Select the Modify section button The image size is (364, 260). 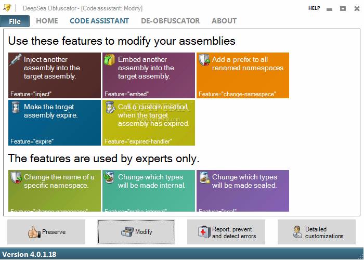[x=136, y=232]
